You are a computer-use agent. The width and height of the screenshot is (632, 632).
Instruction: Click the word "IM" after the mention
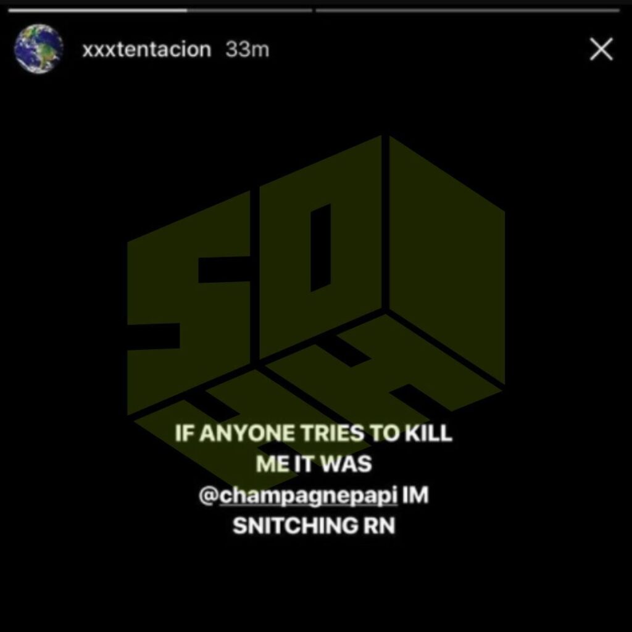415,495
